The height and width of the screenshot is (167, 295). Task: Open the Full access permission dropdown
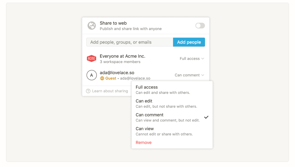(192, 59)
